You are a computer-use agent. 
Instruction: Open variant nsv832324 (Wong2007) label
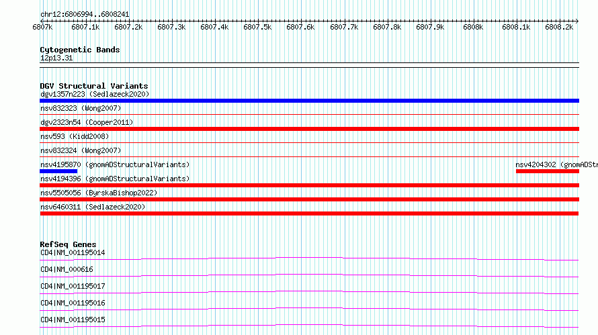pyautogui.click(x=81, y=150)
